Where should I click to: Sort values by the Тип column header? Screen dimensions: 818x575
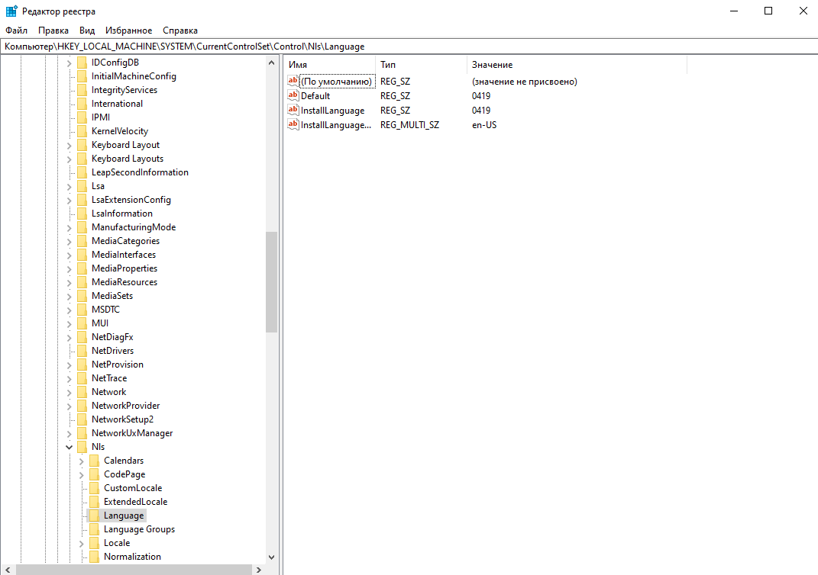421,65
